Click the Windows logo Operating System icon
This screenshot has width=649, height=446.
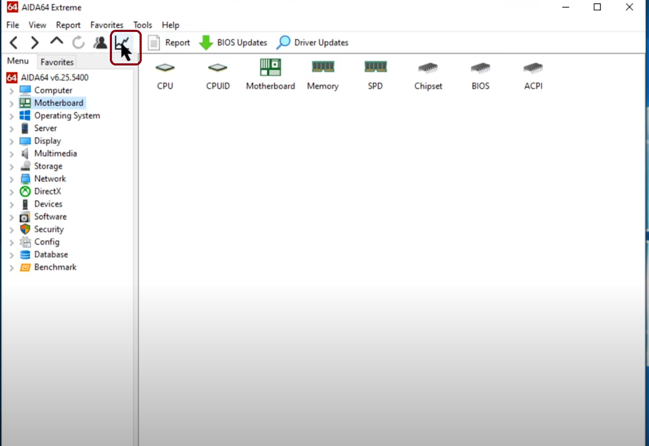point(25,115)
